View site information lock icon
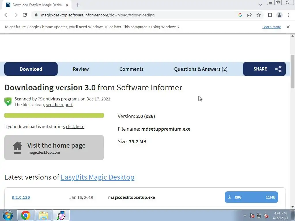This screenshot has height=221, width=295. point(36,15)
